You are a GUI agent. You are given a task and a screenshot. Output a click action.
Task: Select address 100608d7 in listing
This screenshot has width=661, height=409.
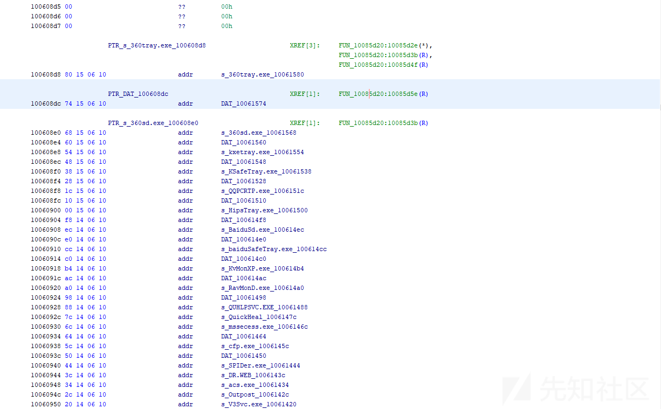pyautogui.click(x=46, y=26)
